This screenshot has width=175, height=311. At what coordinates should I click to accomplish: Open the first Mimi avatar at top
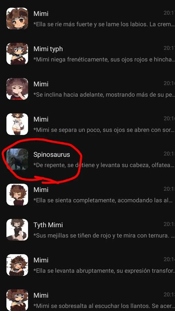point(17,19)
